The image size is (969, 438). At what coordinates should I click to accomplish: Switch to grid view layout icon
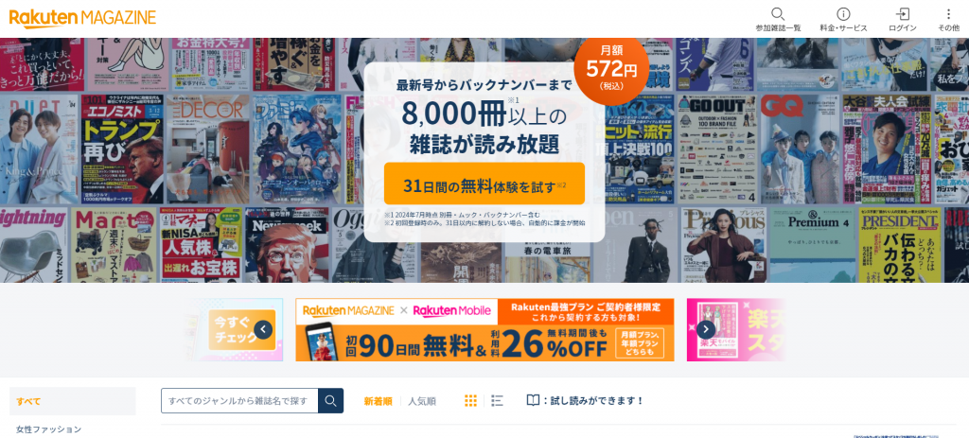471,401
